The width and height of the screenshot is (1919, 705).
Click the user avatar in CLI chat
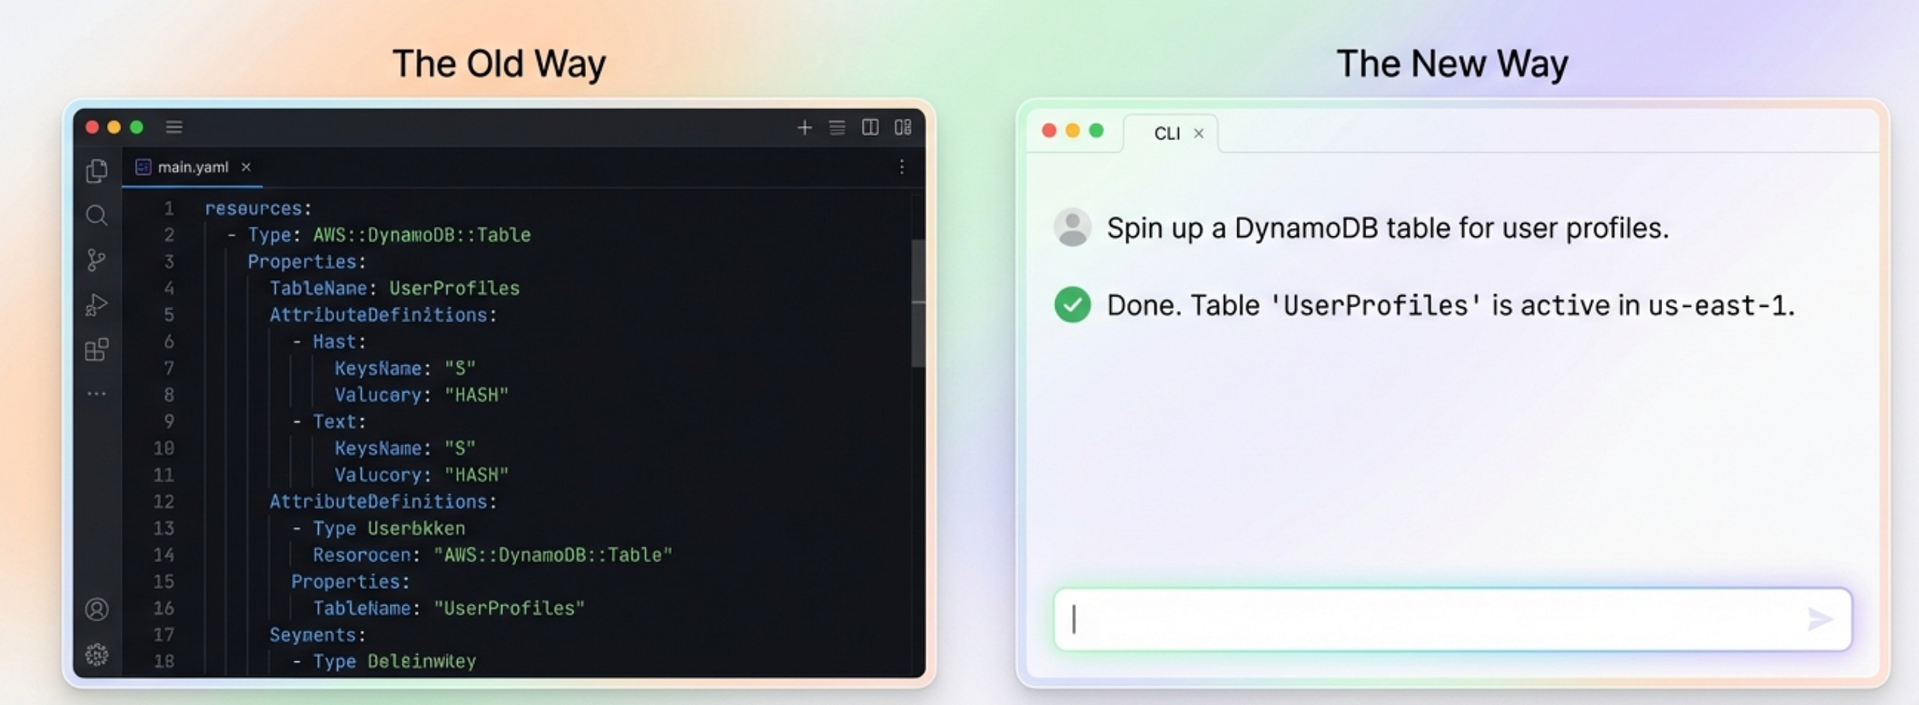tap(1072, 227)
